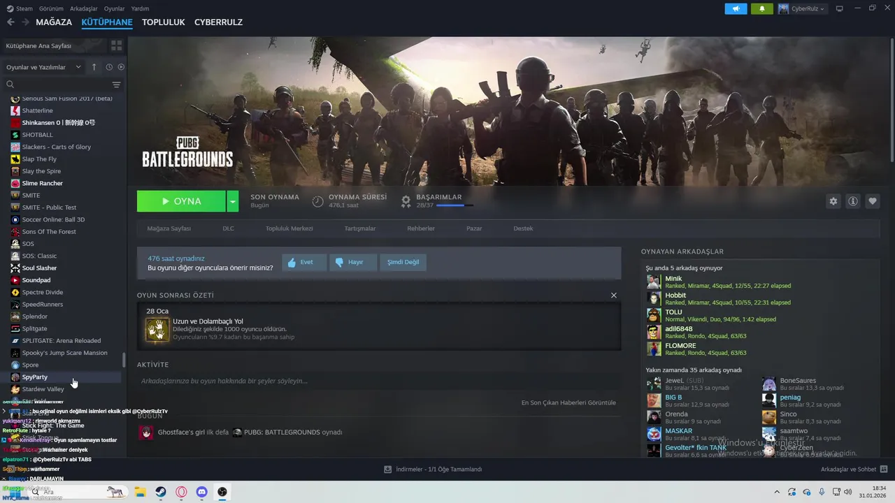Open the OYNA button dropdown arrow
895x503 pixels.
click(x=232, y=201)
